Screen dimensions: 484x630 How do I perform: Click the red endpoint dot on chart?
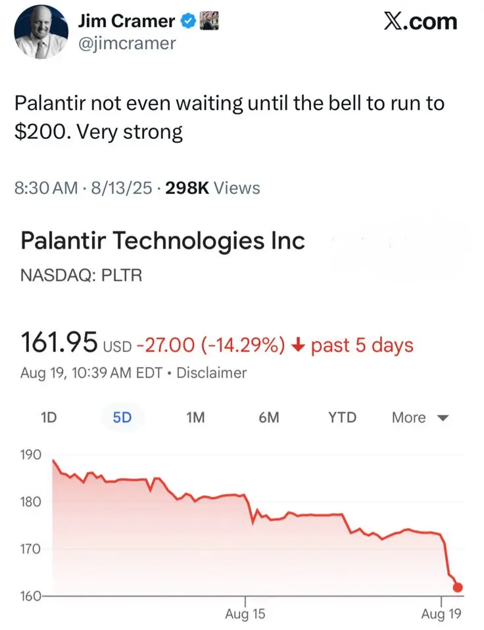coord(458,587)
